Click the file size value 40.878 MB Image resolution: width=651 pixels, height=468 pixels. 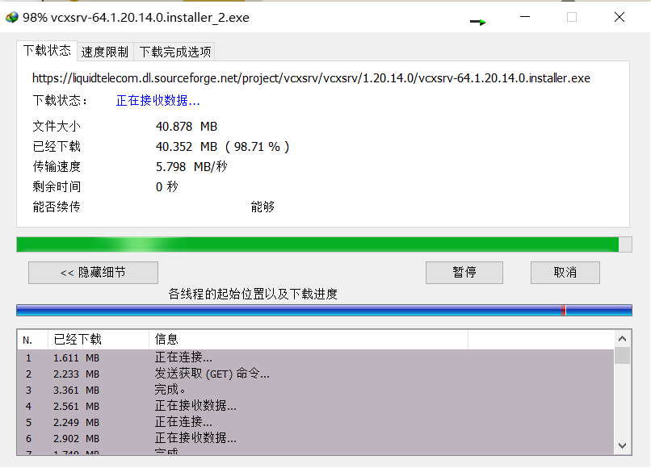187,126
